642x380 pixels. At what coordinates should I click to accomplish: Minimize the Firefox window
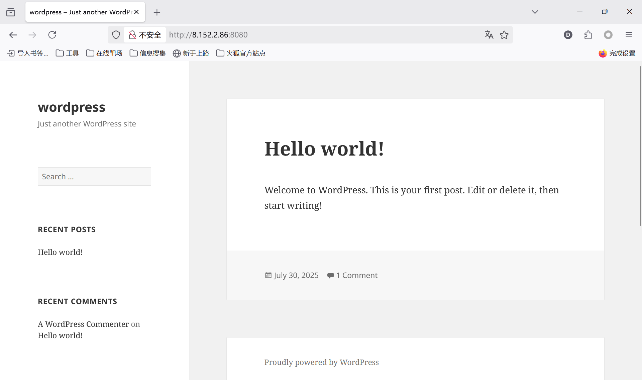click(x=580, y=11)
